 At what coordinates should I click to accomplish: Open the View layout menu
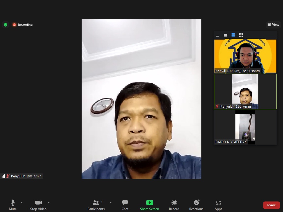click(x=273, y=25)
